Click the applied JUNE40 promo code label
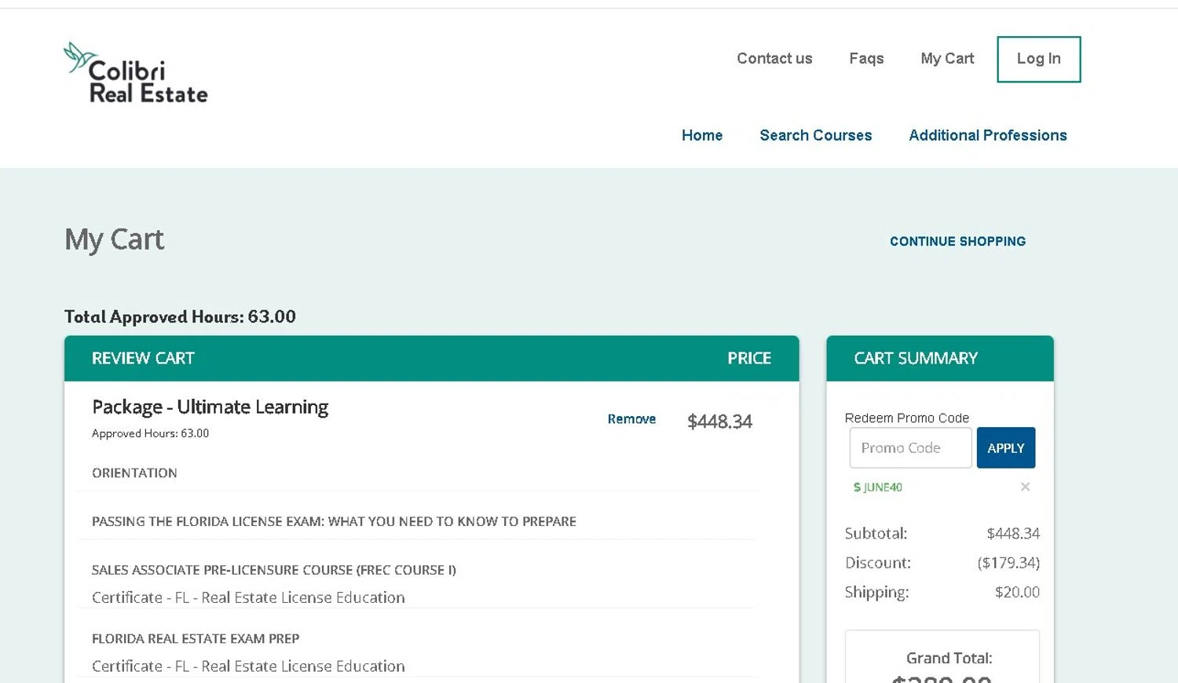This screenshot has height=683, width=1178. [x=878, y=488]
